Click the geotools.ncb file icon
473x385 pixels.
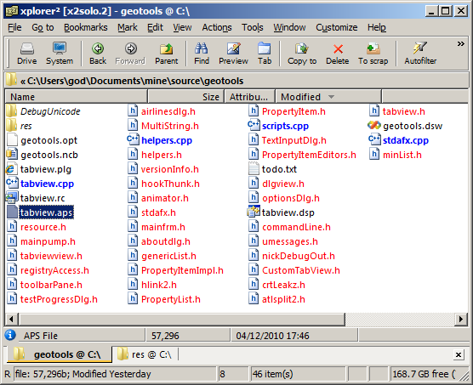click(x=12, y=154)
